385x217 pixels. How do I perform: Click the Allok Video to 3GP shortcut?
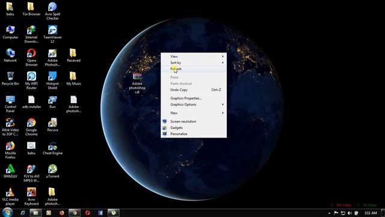pyautogui.click(x=10, y=127)
